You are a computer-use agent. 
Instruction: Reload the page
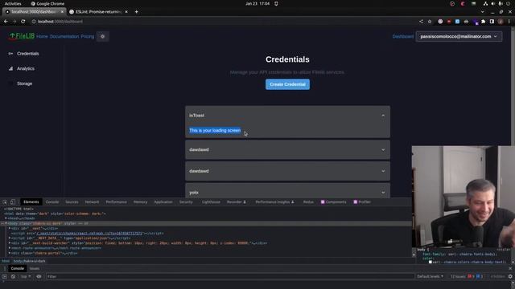tap(23, 22)
